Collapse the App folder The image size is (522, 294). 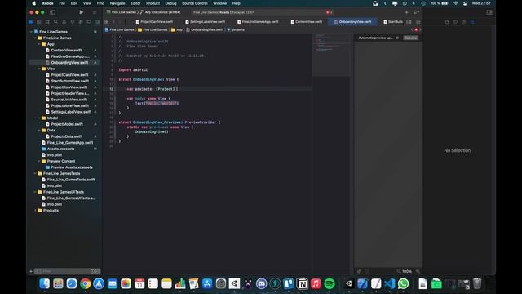tap(39, 44)
